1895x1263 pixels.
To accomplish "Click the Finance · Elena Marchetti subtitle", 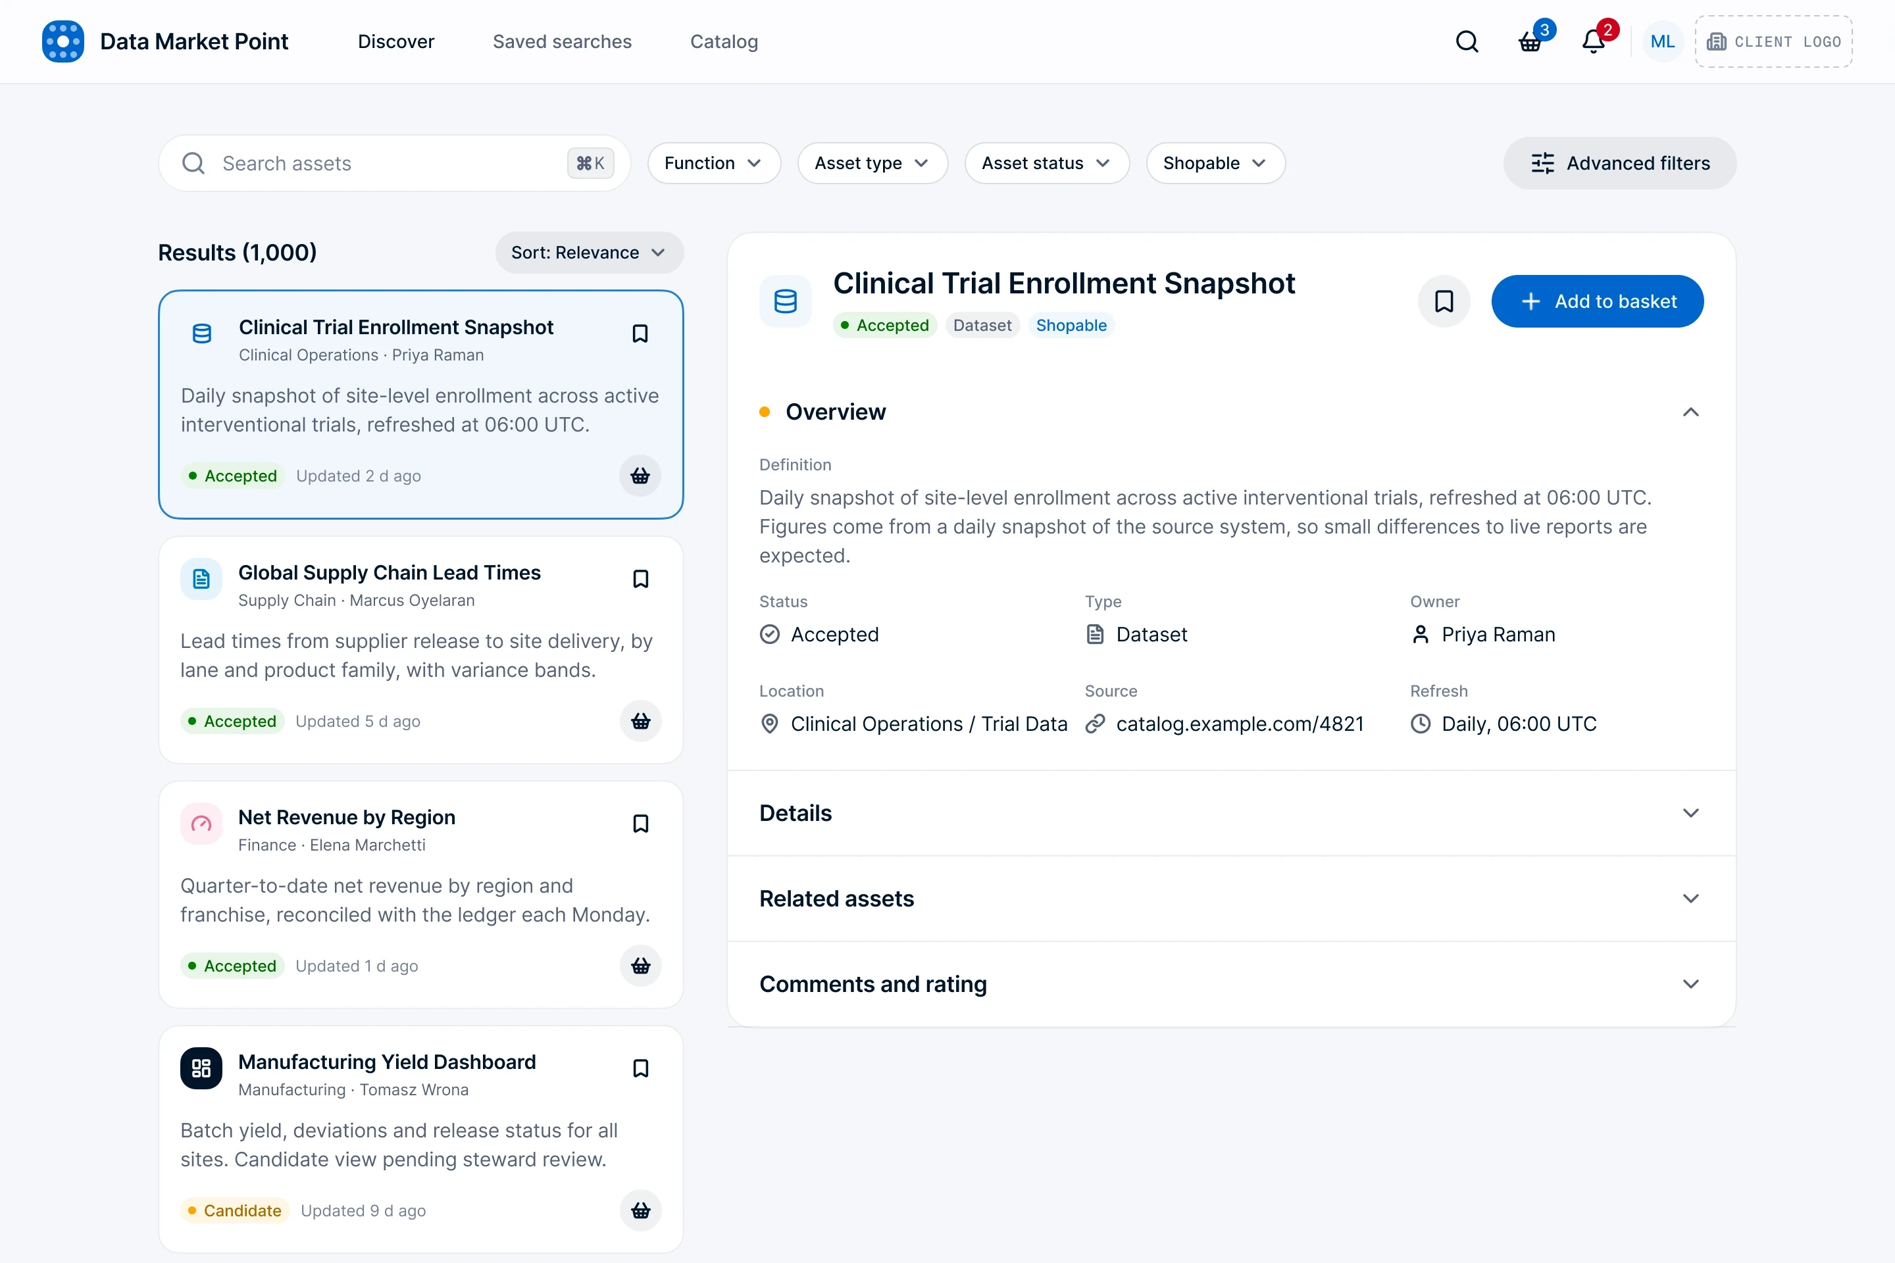I will (332, 845).
